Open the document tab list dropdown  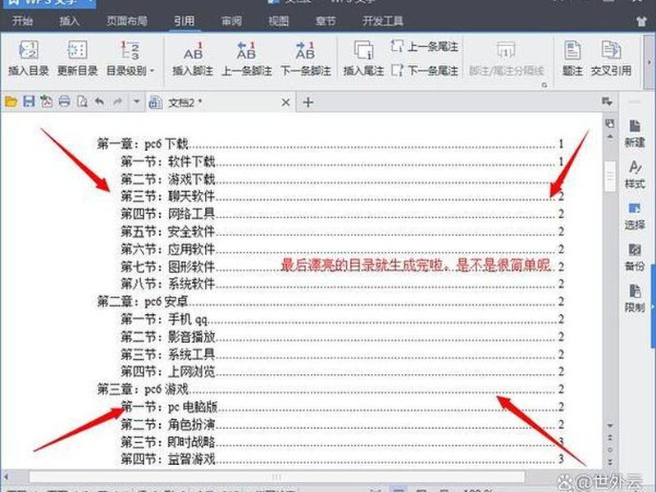click(607, 102)
